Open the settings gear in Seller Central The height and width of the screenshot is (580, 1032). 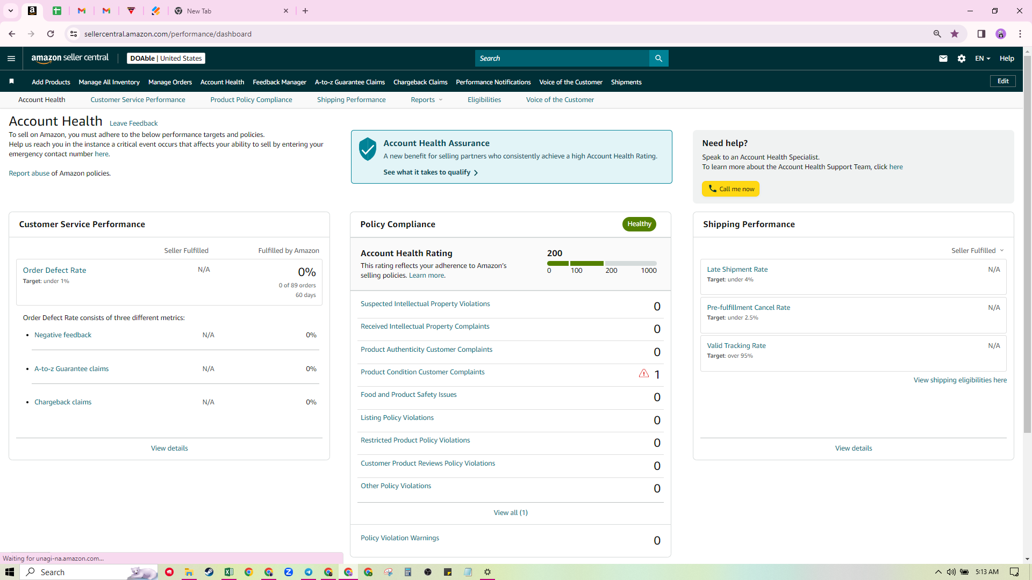coord(962,59)
